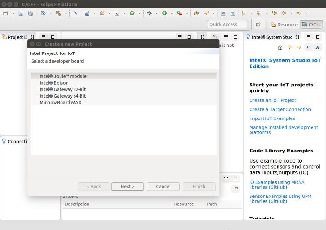The image size is (326, 230).
Task: Click the Save icon in the toolbar
Action: click(21, 13)
